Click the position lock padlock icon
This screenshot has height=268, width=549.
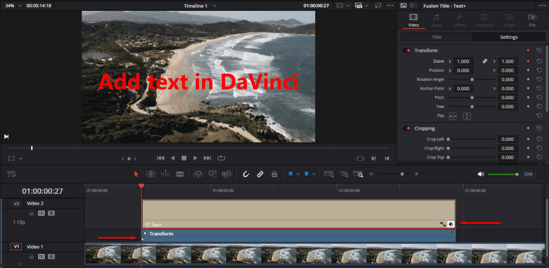tap(274, 174)
